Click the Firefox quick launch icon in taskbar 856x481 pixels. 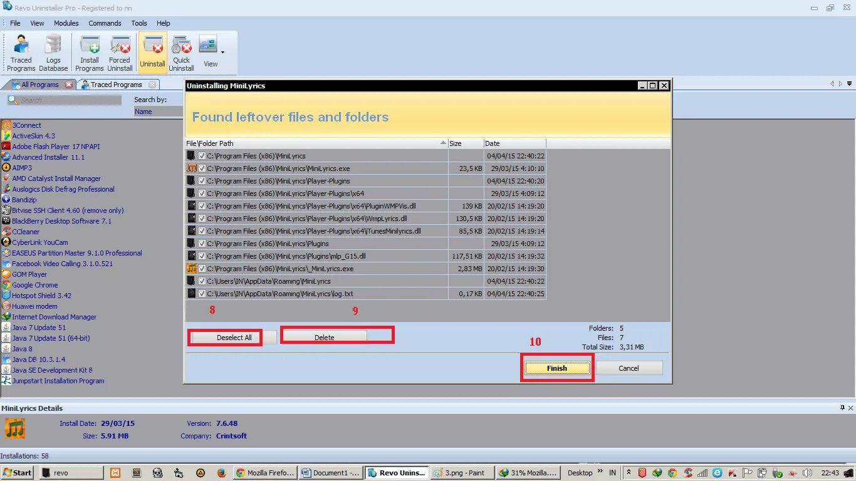pos(221,473)
